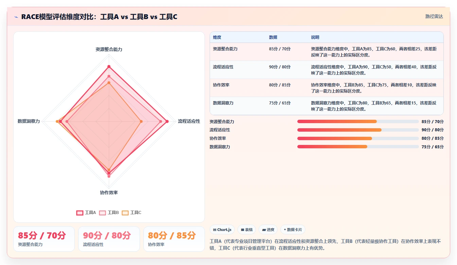This screenshot has height=265, width=457.
Task: Click 工具C's data point on the 数据洞察力 axis
Action: 57,121
